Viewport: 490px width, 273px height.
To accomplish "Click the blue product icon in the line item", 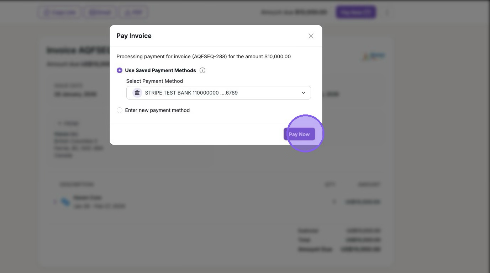I will coord(65,202).
